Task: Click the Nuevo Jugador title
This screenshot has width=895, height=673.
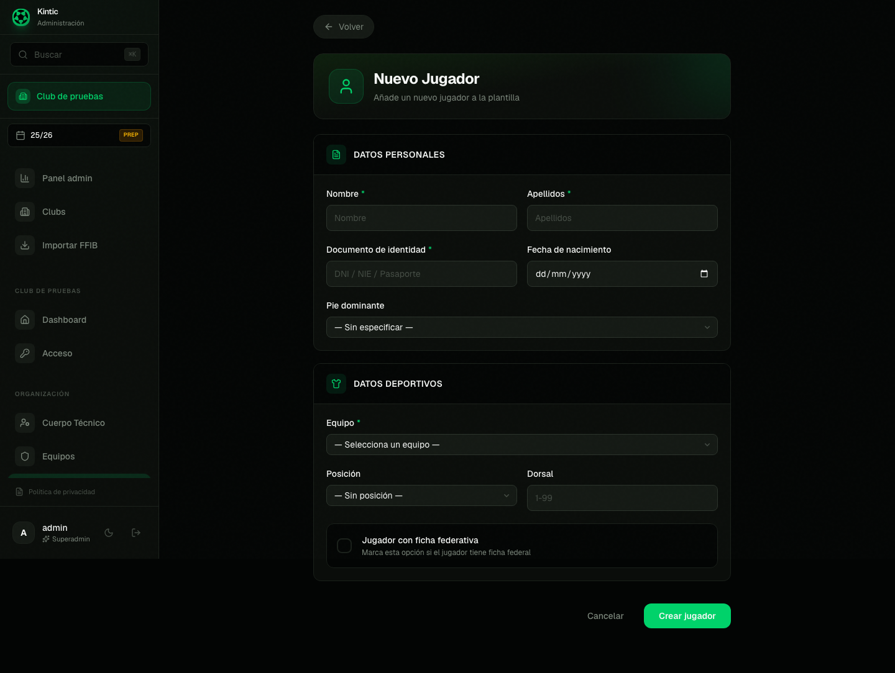Action: [x=426, y=79]
